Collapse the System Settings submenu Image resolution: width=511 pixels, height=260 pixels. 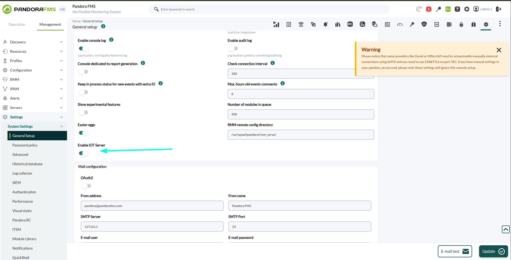(x=61, y=126)
